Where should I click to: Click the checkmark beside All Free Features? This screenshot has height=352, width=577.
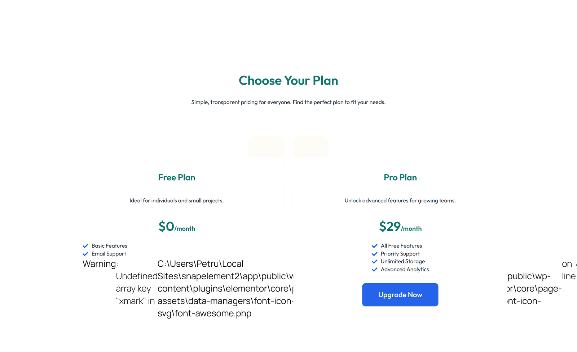(375, 246)
